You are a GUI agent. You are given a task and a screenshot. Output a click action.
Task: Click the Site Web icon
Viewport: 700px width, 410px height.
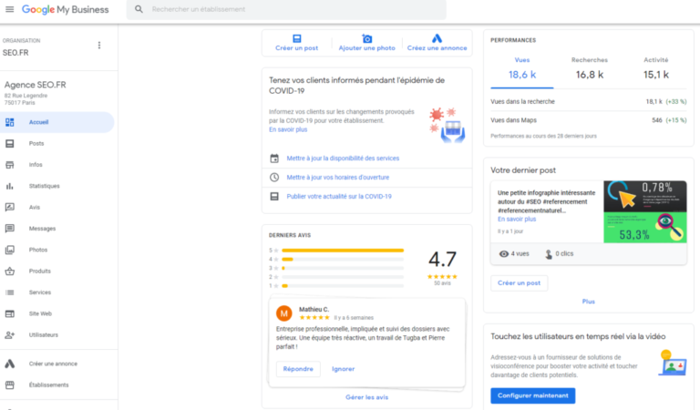(x=9, y=313)
